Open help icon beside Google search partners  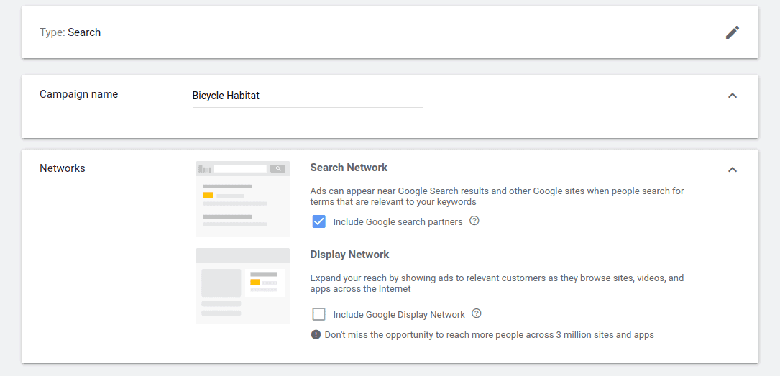[474, 220]
